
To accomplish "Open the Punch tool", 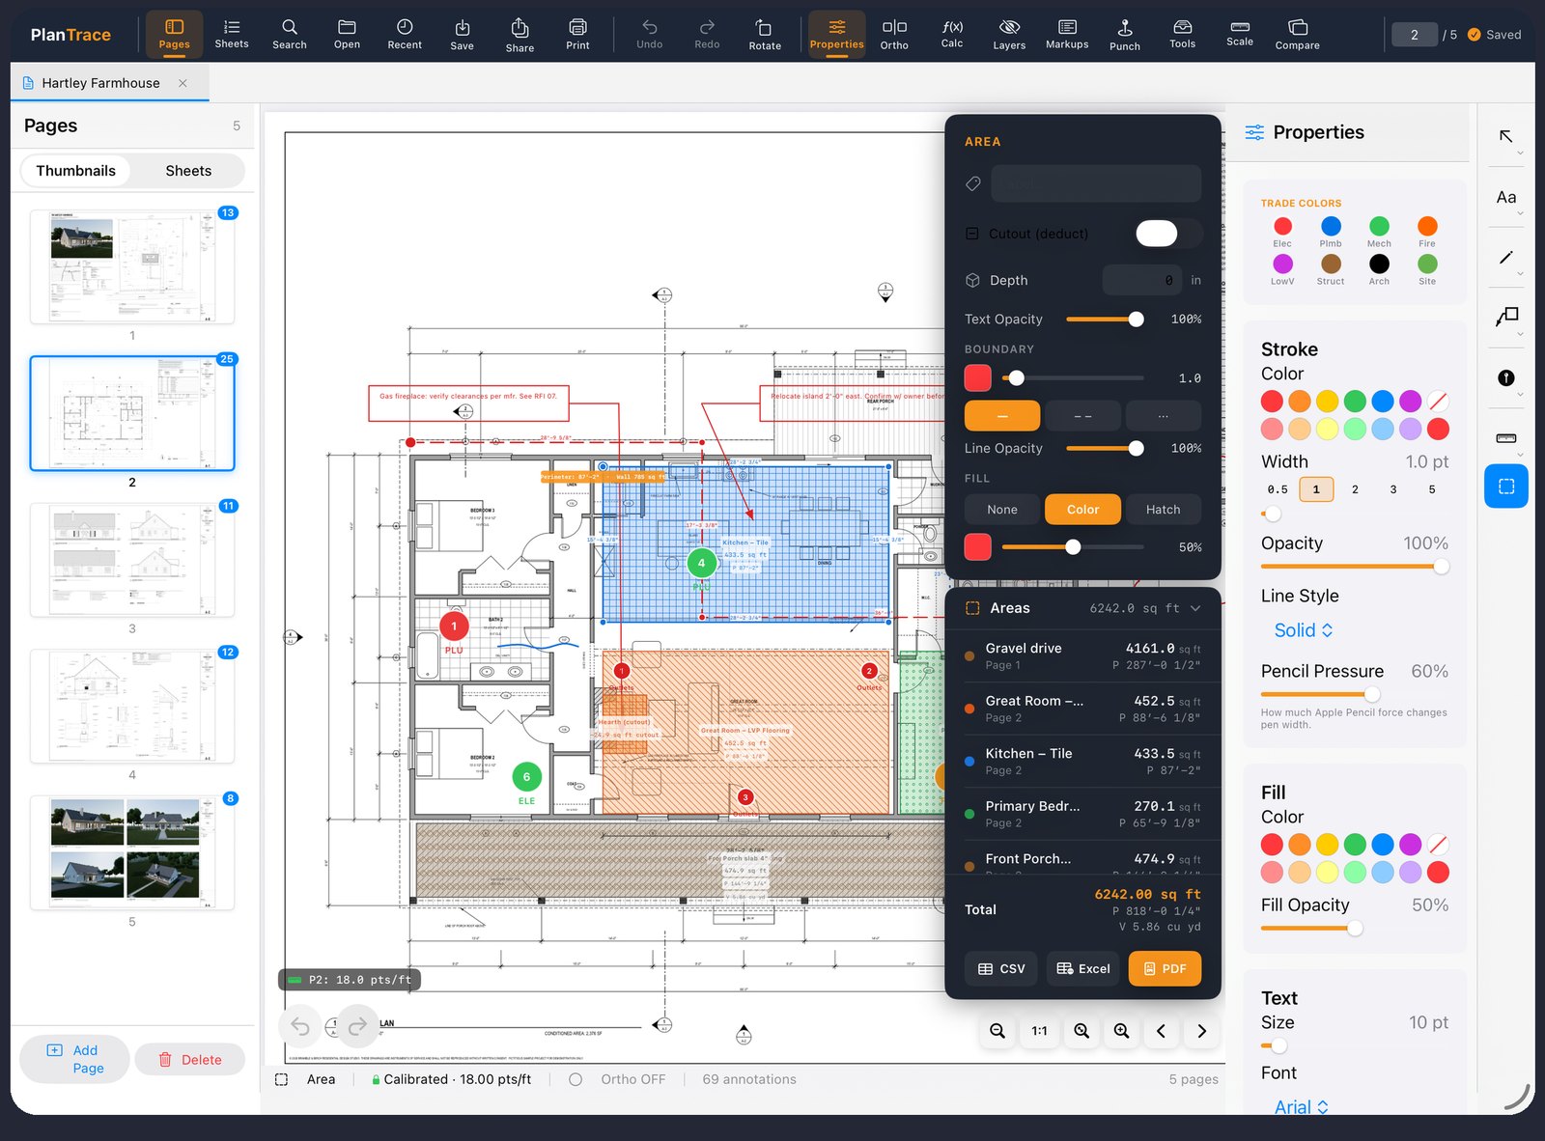I will [1125, 34].
